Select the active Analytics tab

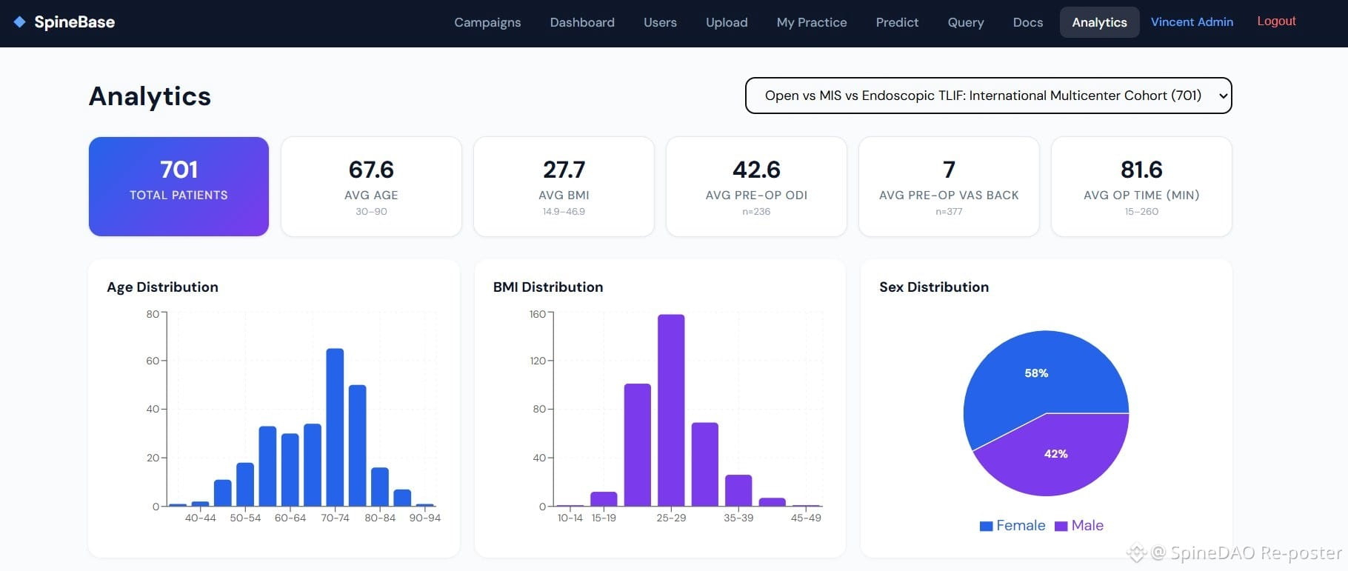click(1099, 22)
